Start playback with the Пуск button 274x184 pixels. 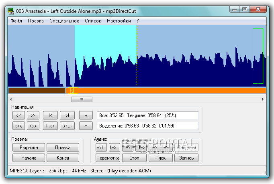click(161, 158)
